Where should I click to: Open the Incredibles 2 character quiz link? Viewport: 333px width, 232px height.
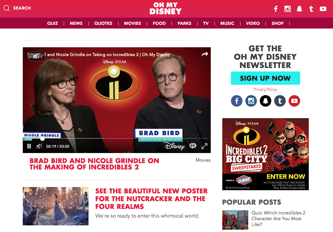279,219
